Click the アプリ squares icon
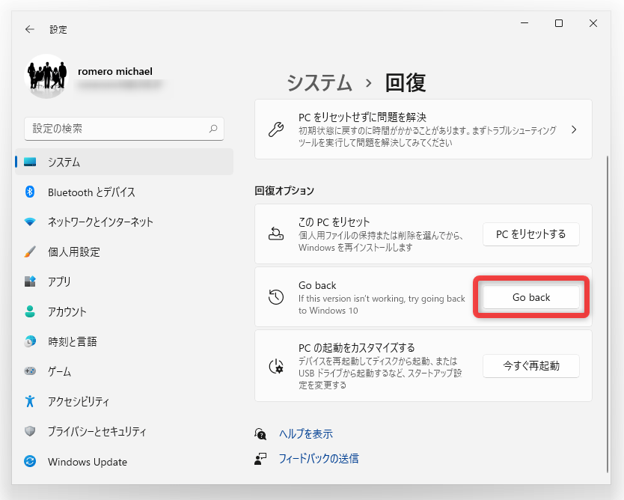624x500 pixels. (30, 281)
